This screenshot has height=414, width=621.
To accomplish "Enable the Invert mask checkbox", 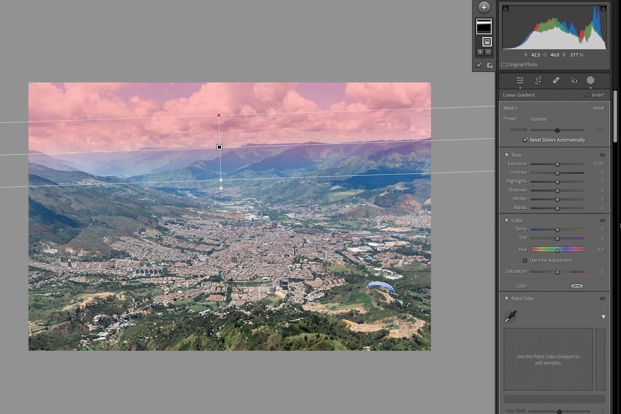I will 588,95.
